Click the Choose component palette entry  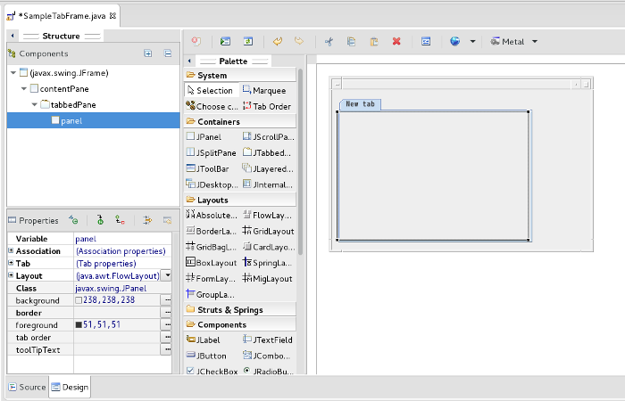pyautogui.click(x=212, y=107)
